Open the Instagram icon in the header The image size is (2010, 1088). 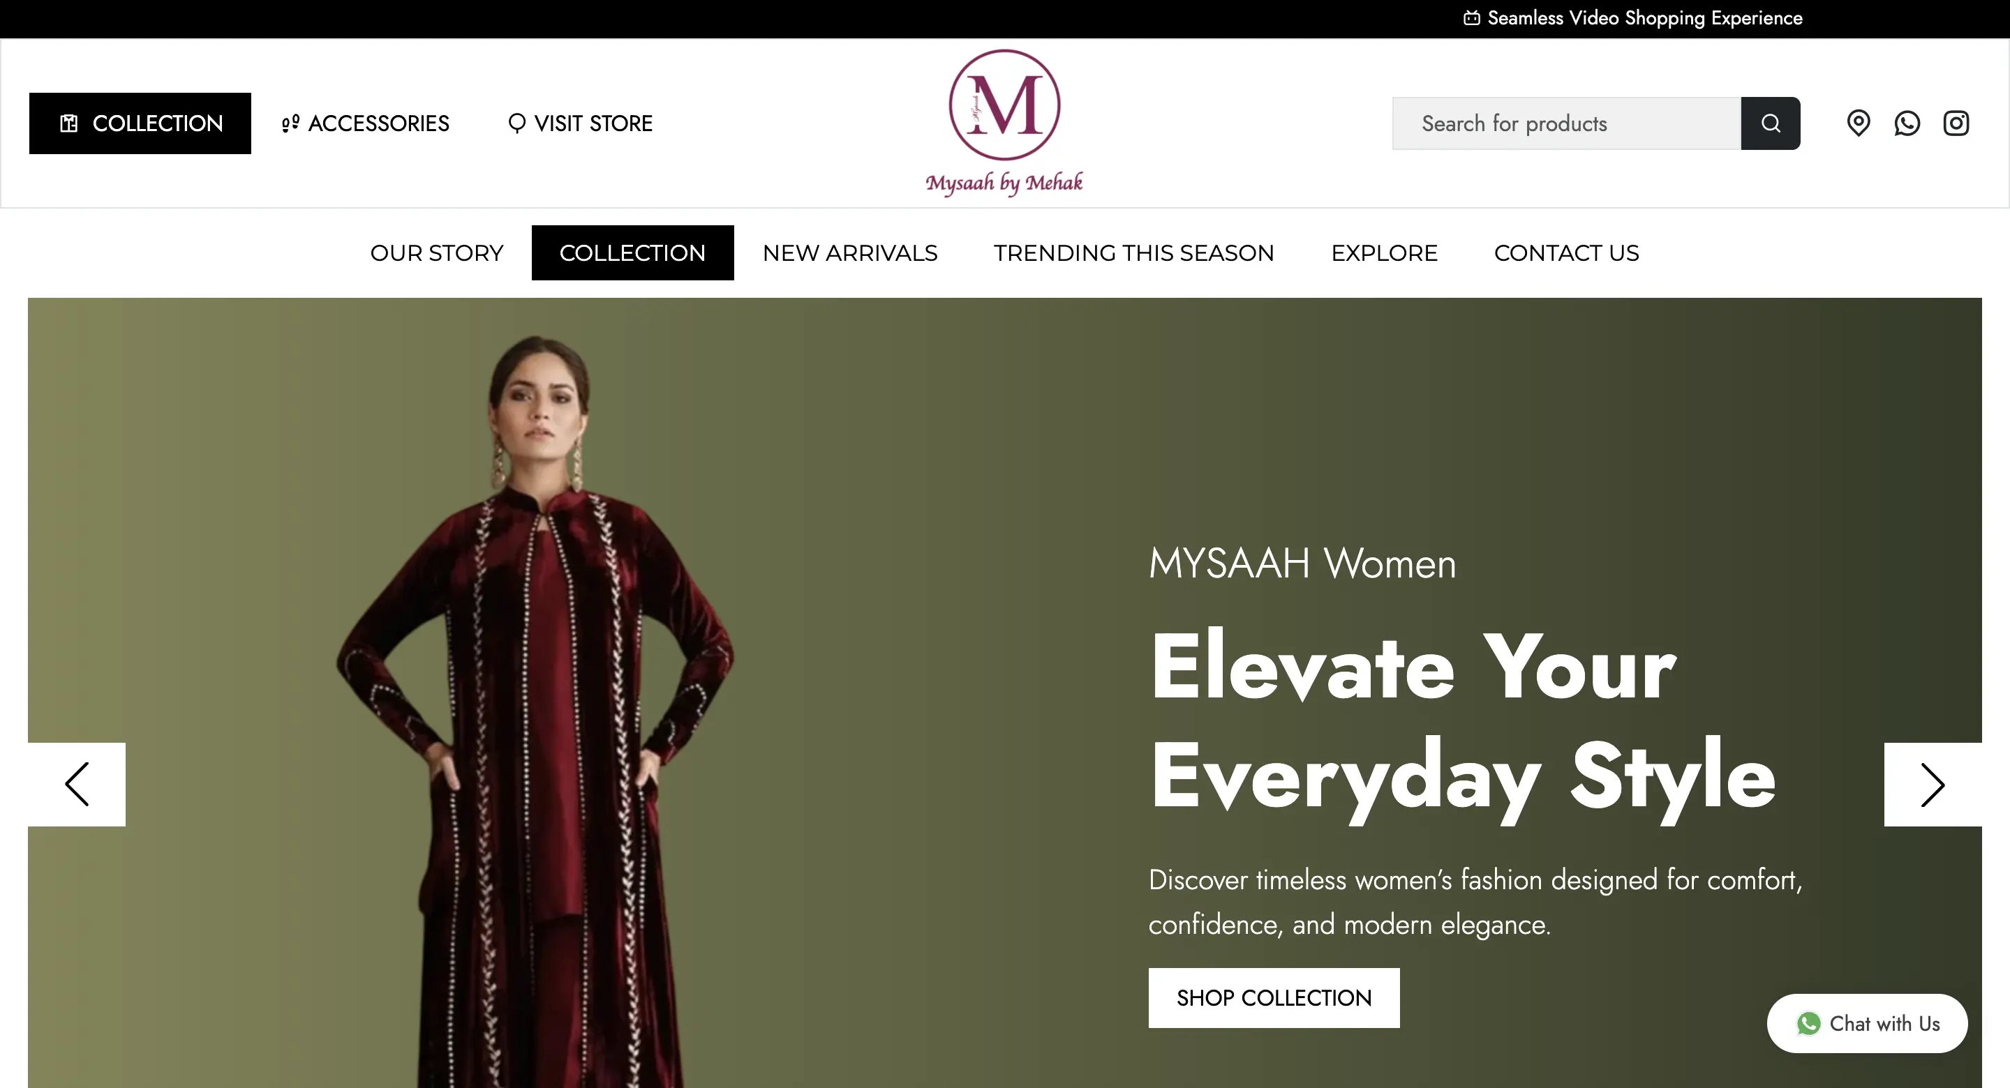point(1956,123)
